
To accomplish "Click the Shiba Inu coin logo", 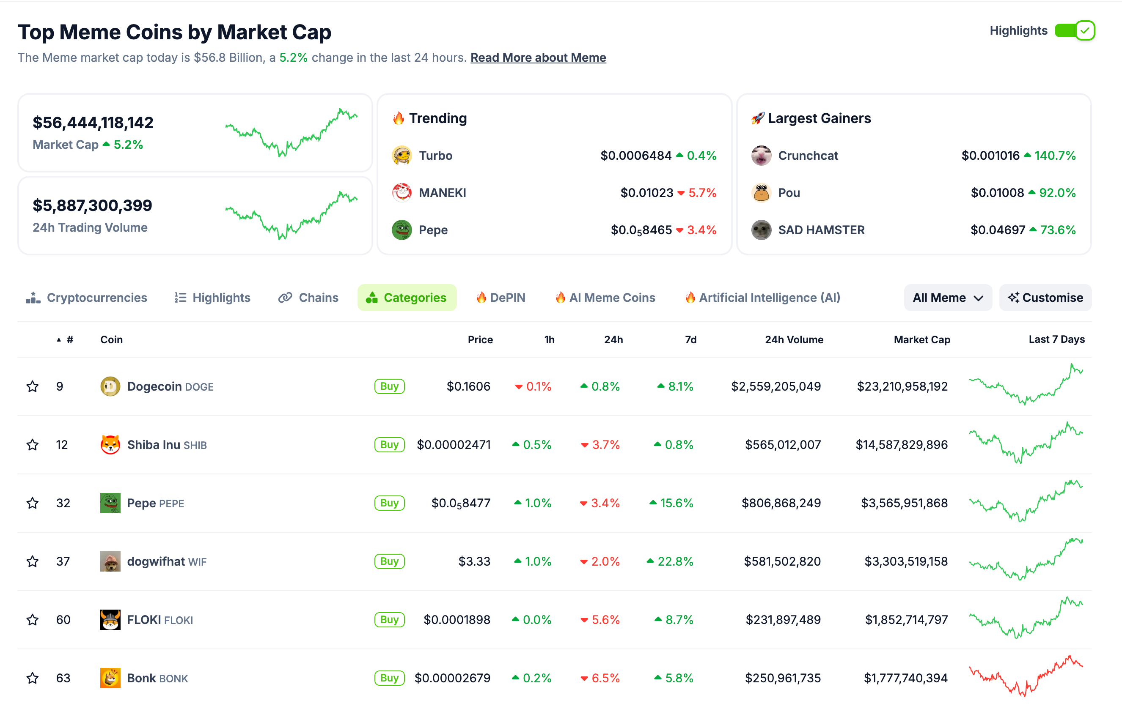I will pos(110,444).
